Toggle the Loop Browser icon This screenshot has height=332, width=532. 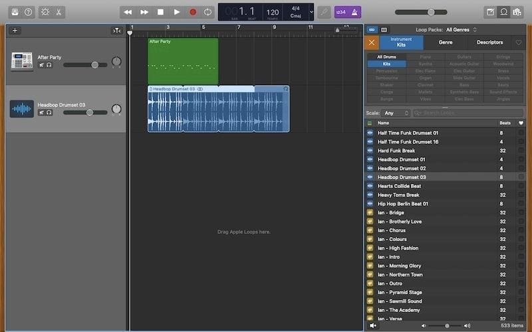point(504,12)
